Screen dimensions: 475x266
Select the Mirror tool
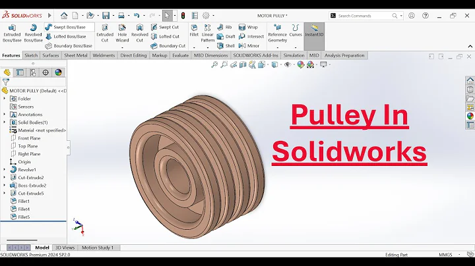[249, 46]
